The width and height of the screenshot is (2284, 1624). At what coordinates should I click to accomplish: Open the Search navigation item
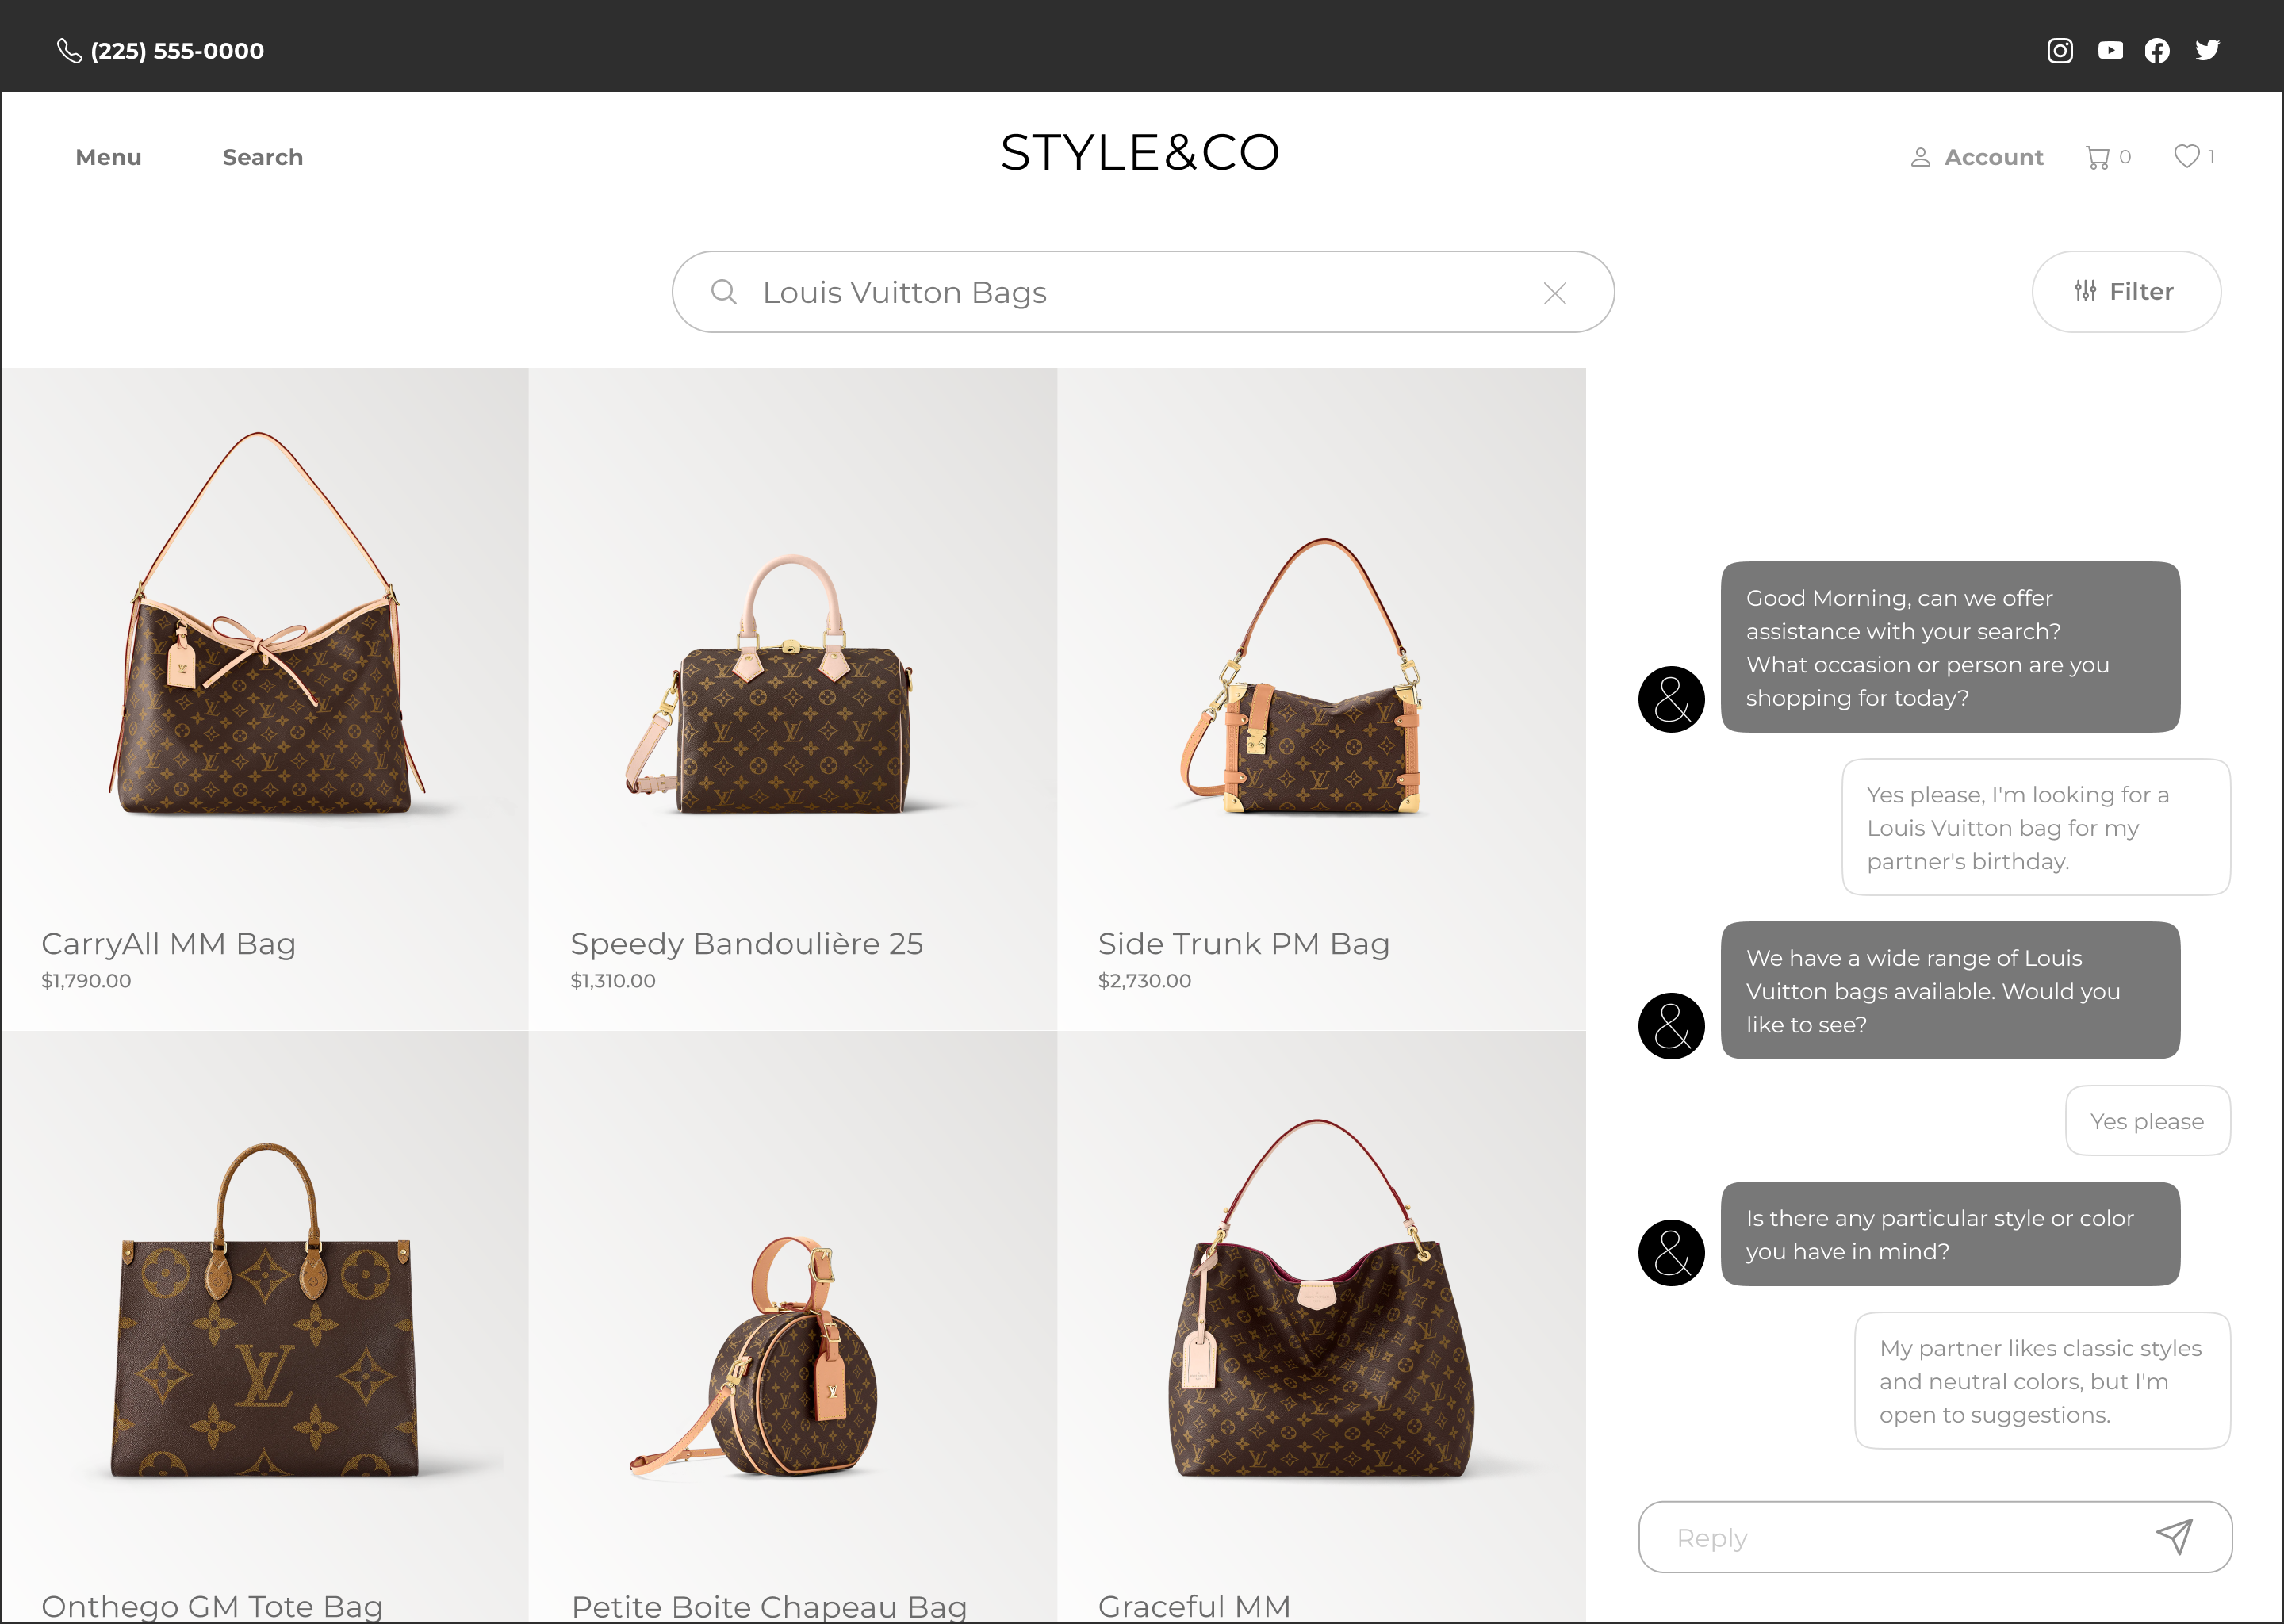(x=262, y=157)
